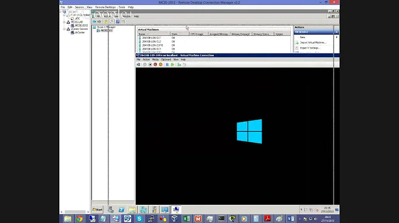Click the right scroll arrow under RDCMan tree
The width and height of the screenshot is (399, 223).
[88, 212]
